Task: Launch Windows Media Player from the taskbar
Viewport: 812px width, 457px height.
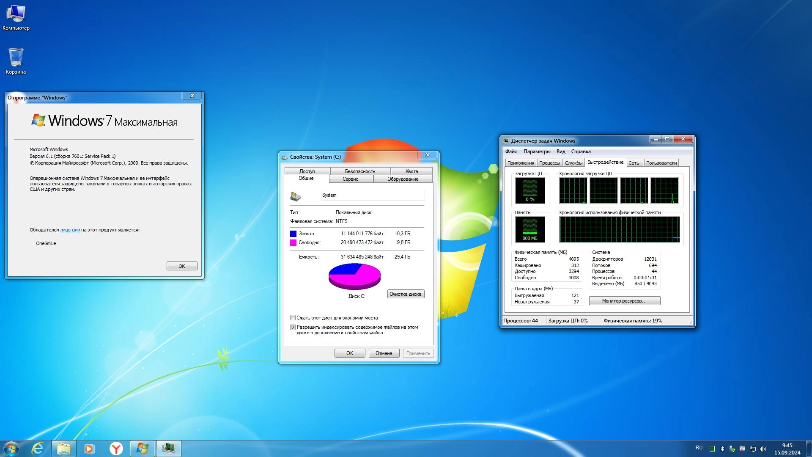Action: click(89, 448)
